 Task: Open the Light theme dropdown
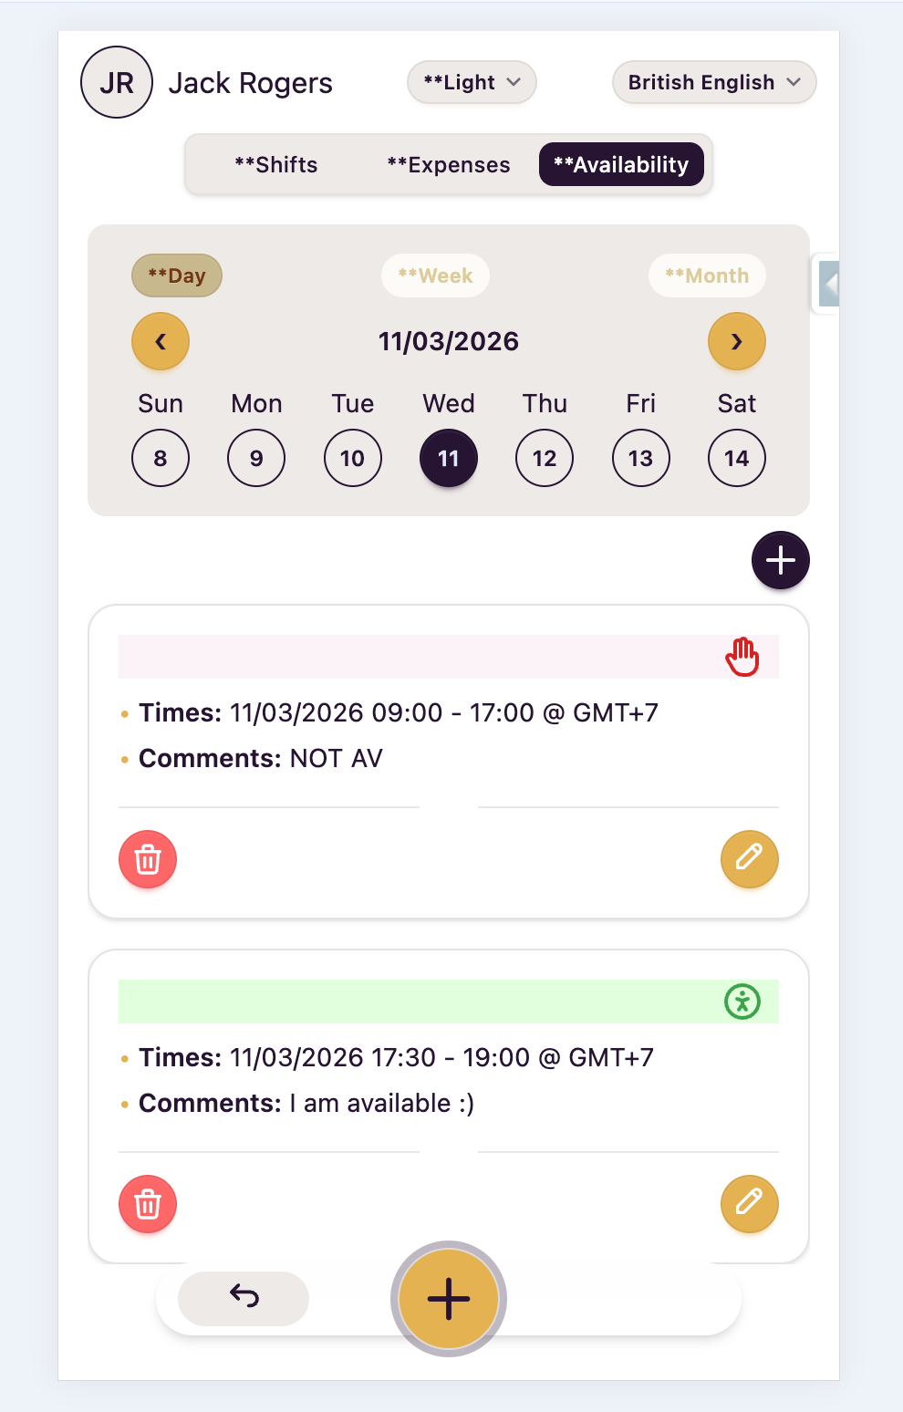472,82
